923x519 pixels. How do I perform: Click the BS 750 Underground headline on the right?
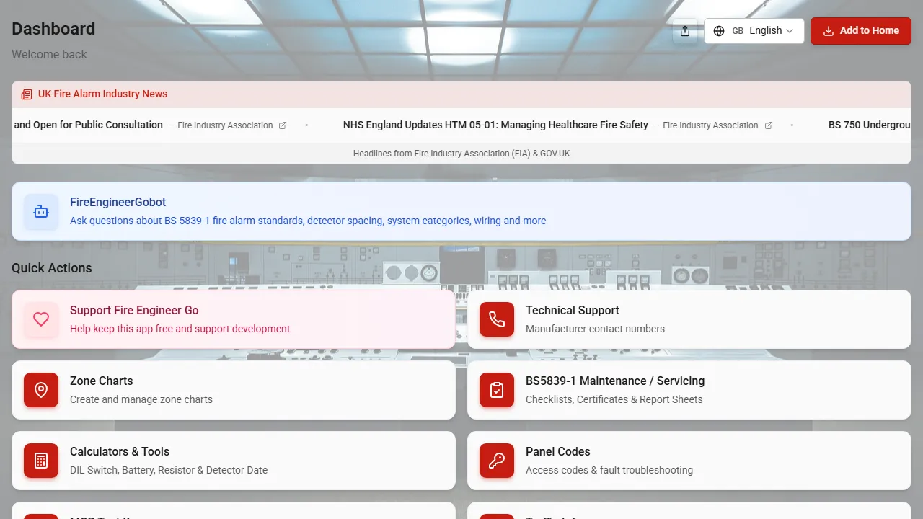[870, 125]
